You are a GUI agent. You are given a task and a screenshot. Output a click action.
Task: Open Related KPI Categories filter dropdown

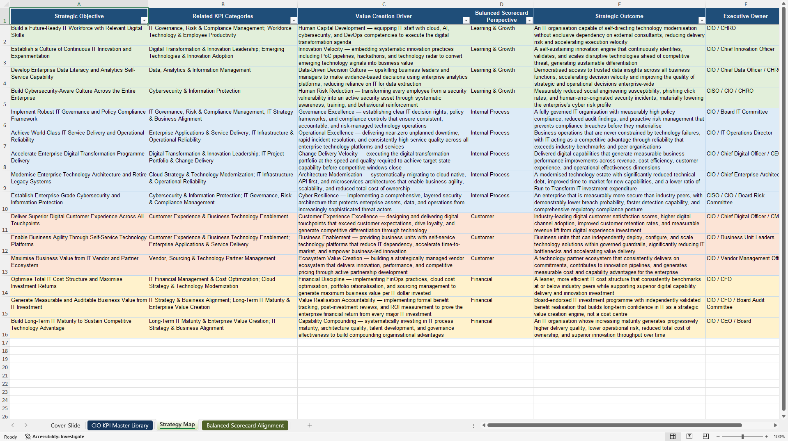point(293,21)
